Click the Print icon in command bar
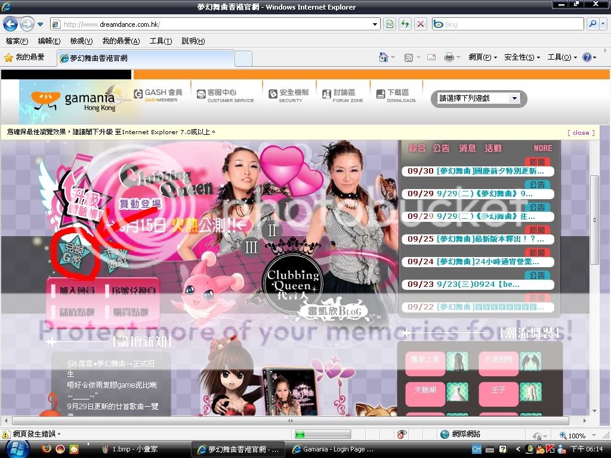The height and width of the screenshot is (458, 611). (449, 57)
